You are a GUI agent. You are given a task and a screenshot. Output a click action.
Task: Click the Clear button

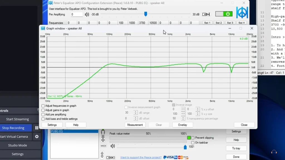(159, 125)
